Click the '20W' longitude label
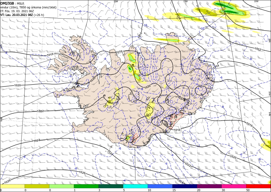 pos(116,1)
